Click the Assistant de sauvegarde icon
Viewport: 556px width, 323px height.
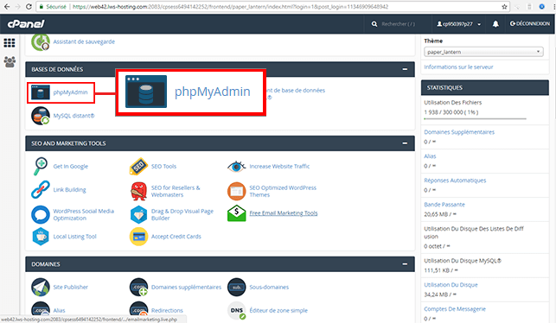41,41
